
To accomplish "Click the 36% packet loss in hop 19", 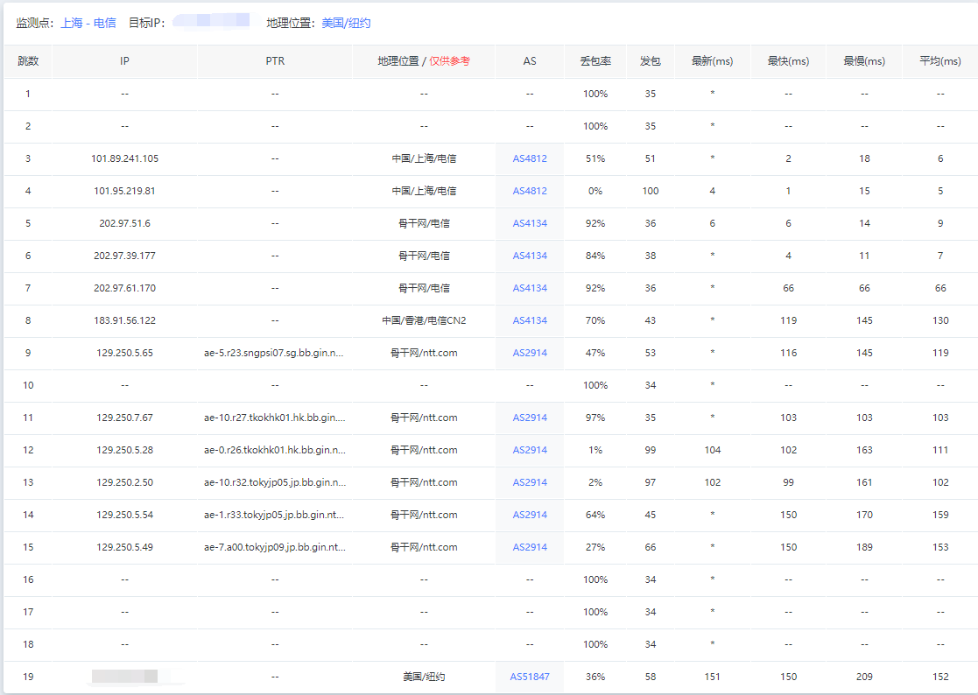I will click(595, 677).
